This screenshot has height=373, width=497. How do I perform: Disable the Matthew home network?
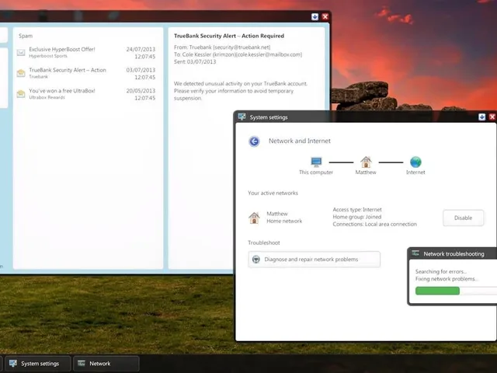[463, 218]
